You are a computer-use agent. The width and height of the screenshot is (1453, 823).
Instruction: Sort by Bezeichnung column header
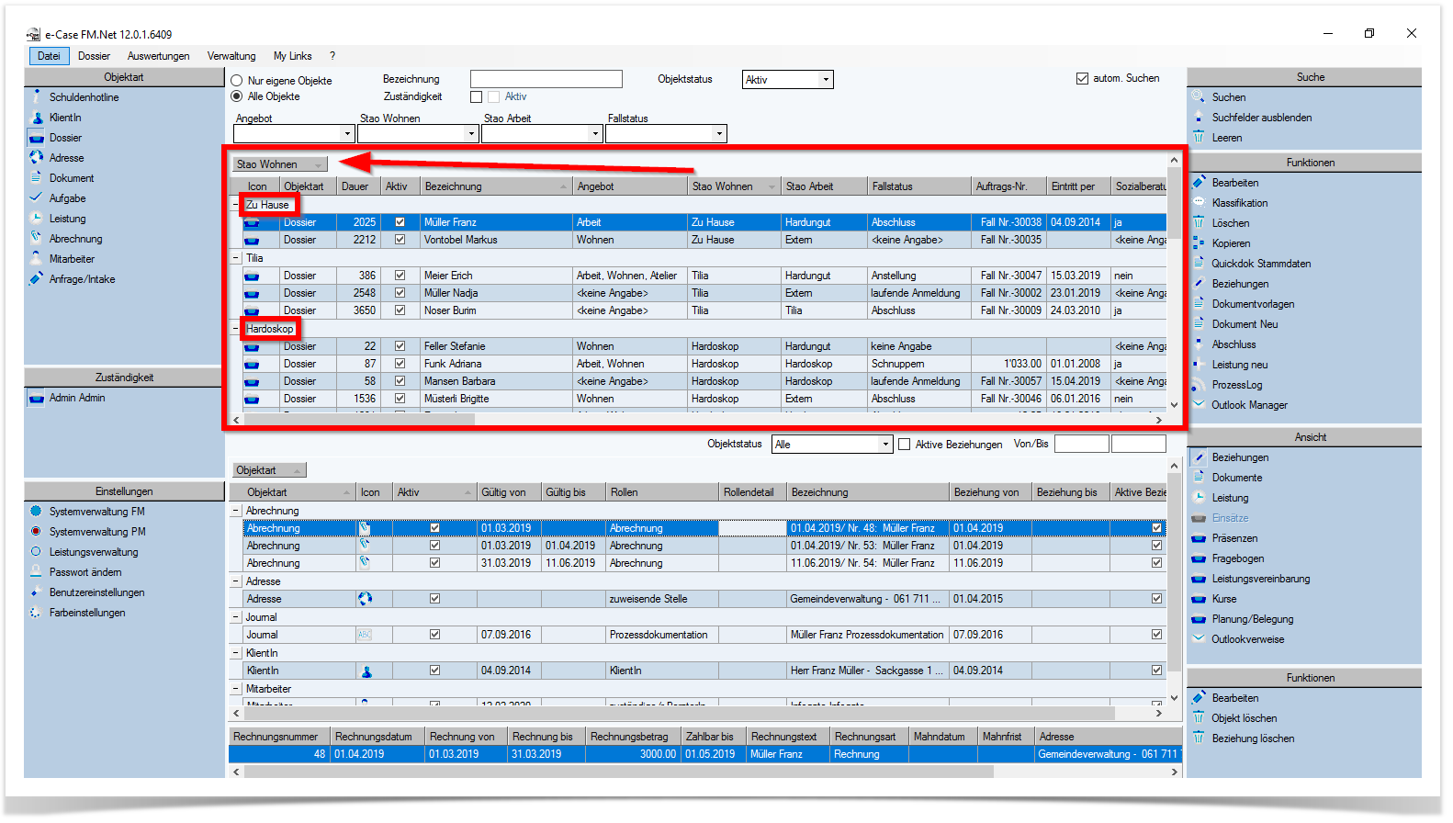496,186
